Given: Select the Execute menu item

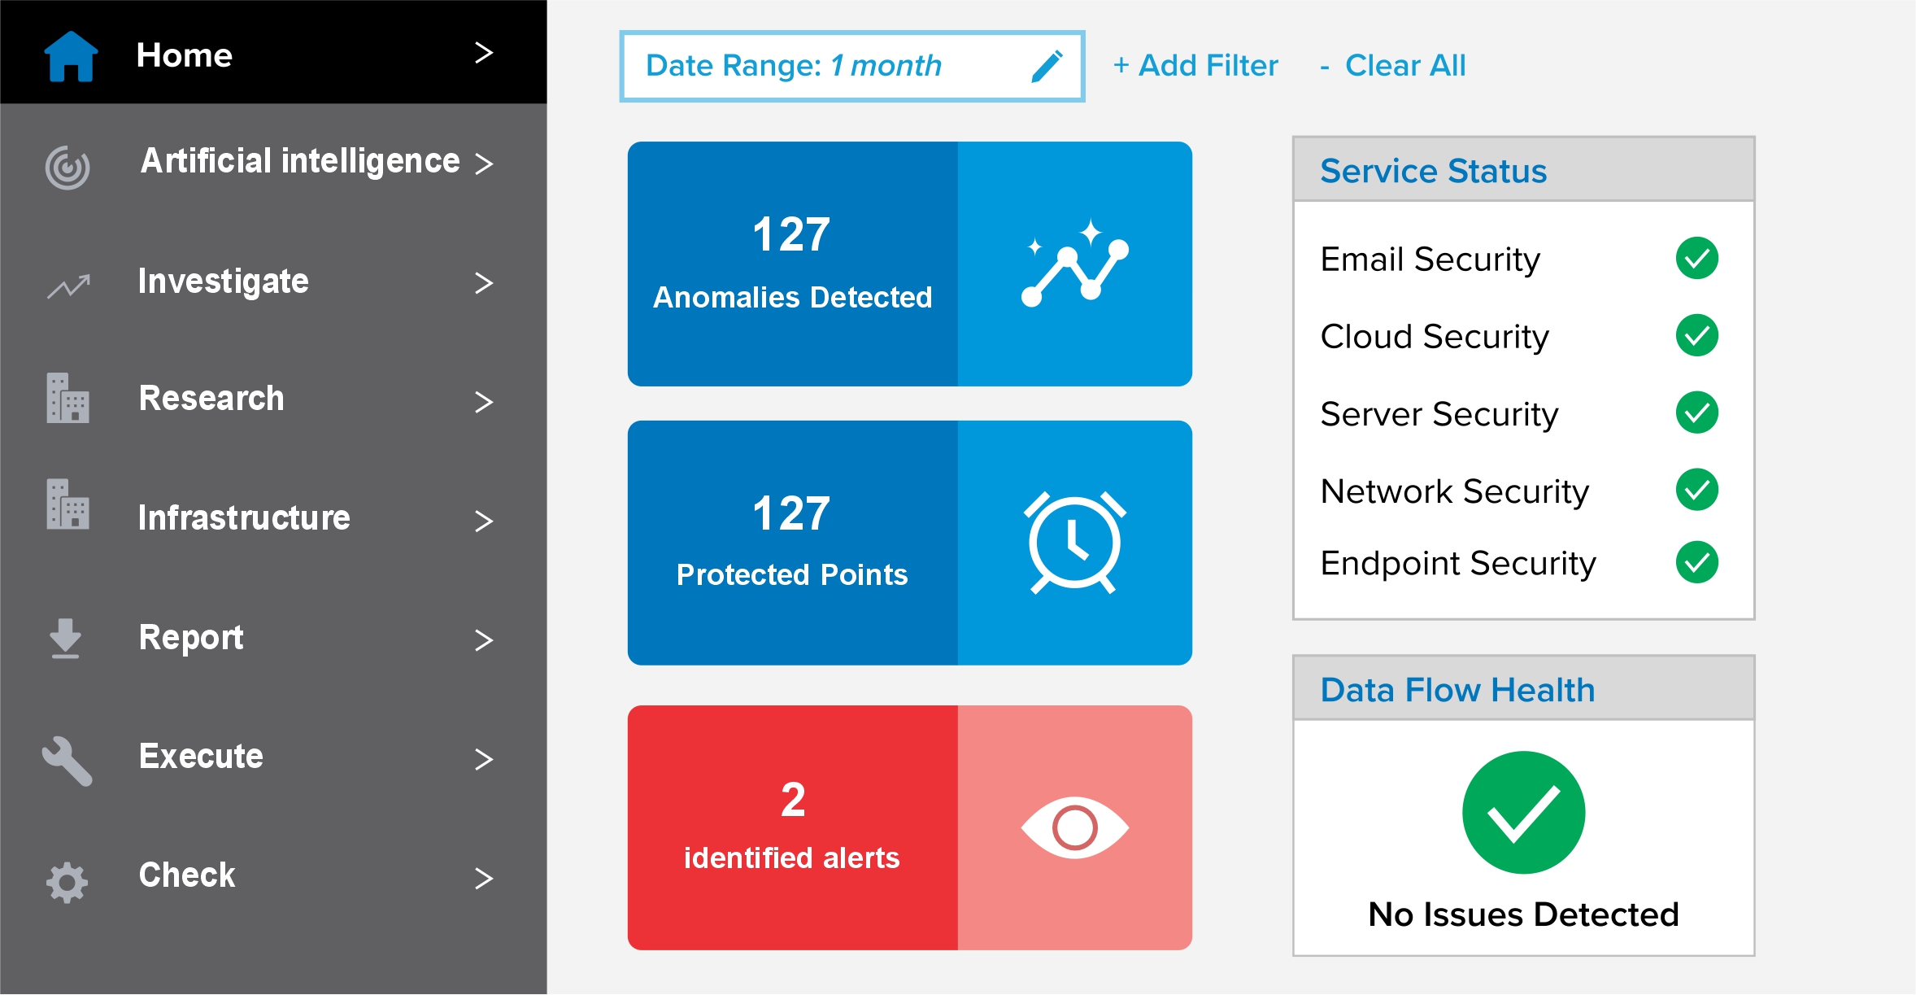Looking at the screenshot, I should [201, 757].
